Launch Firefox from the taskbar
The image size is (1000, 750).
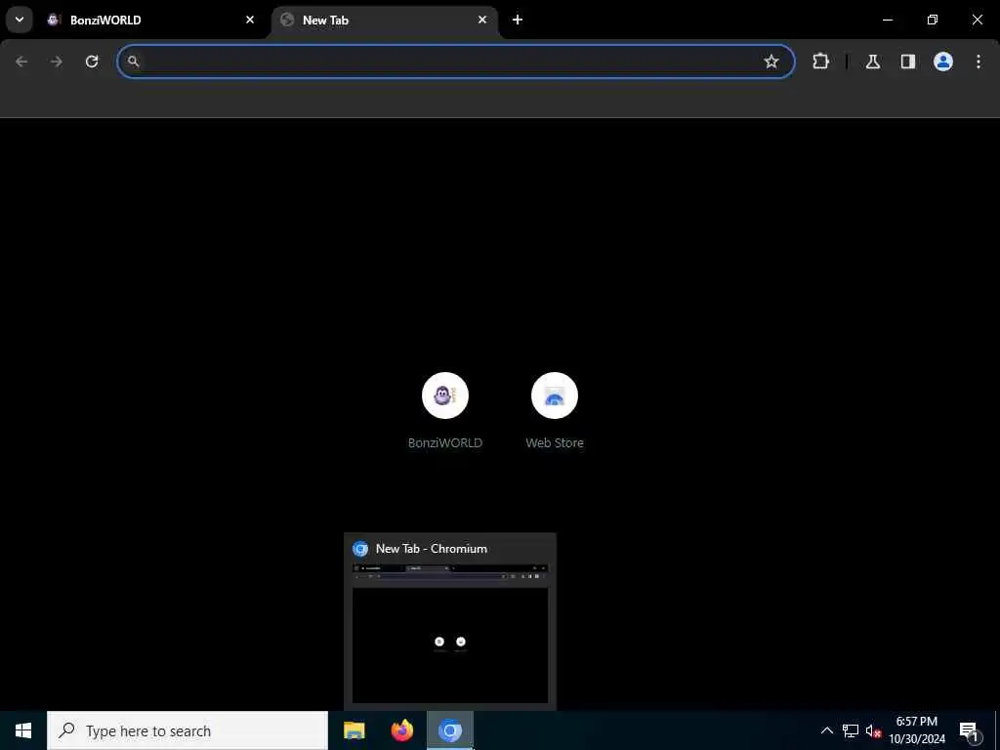[401, 730]
